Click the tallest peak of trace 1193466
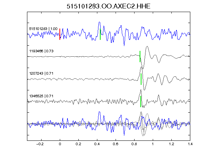The width and height of the screenshot is (210, 158). (x=147, y=46)
